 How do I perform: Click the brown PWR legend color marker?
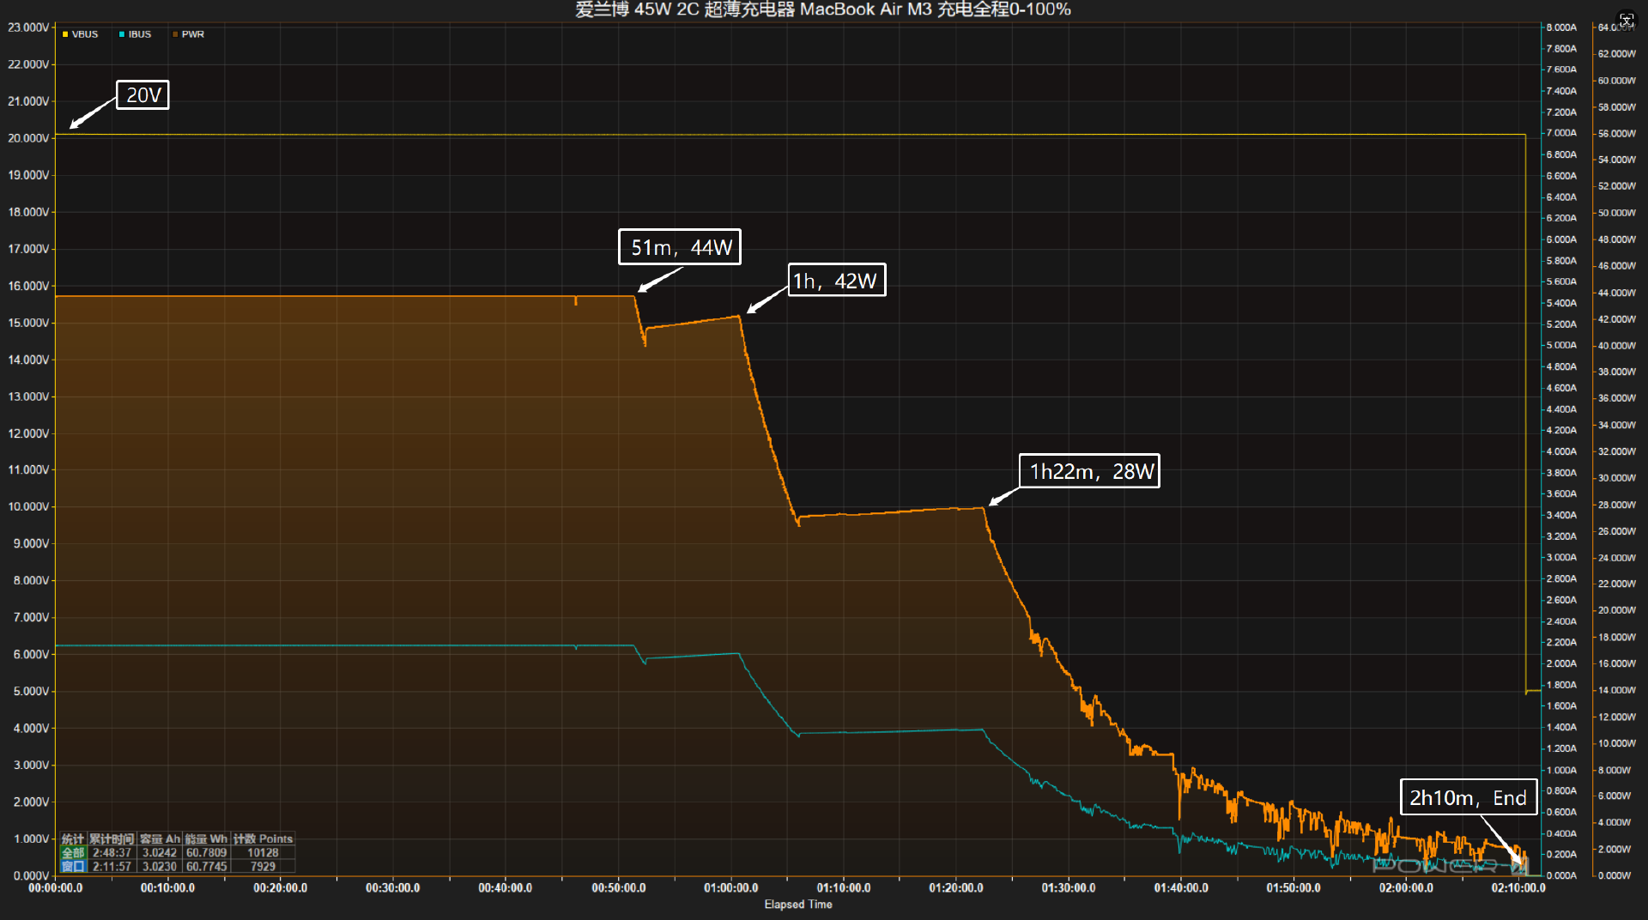pos(175,34)
